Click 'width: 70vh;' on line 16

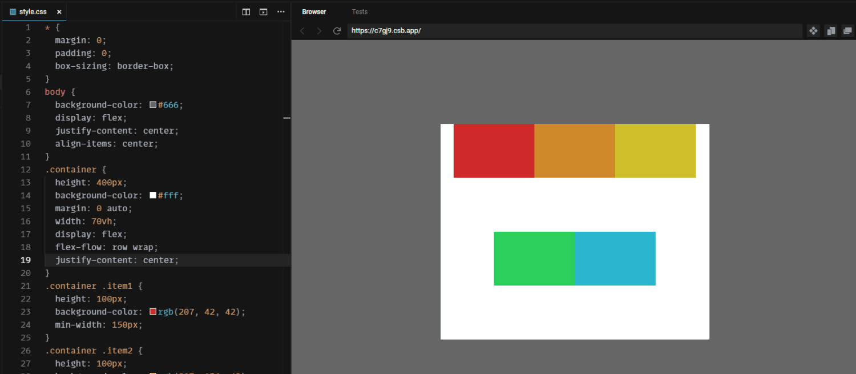click(x=86, y=221)
